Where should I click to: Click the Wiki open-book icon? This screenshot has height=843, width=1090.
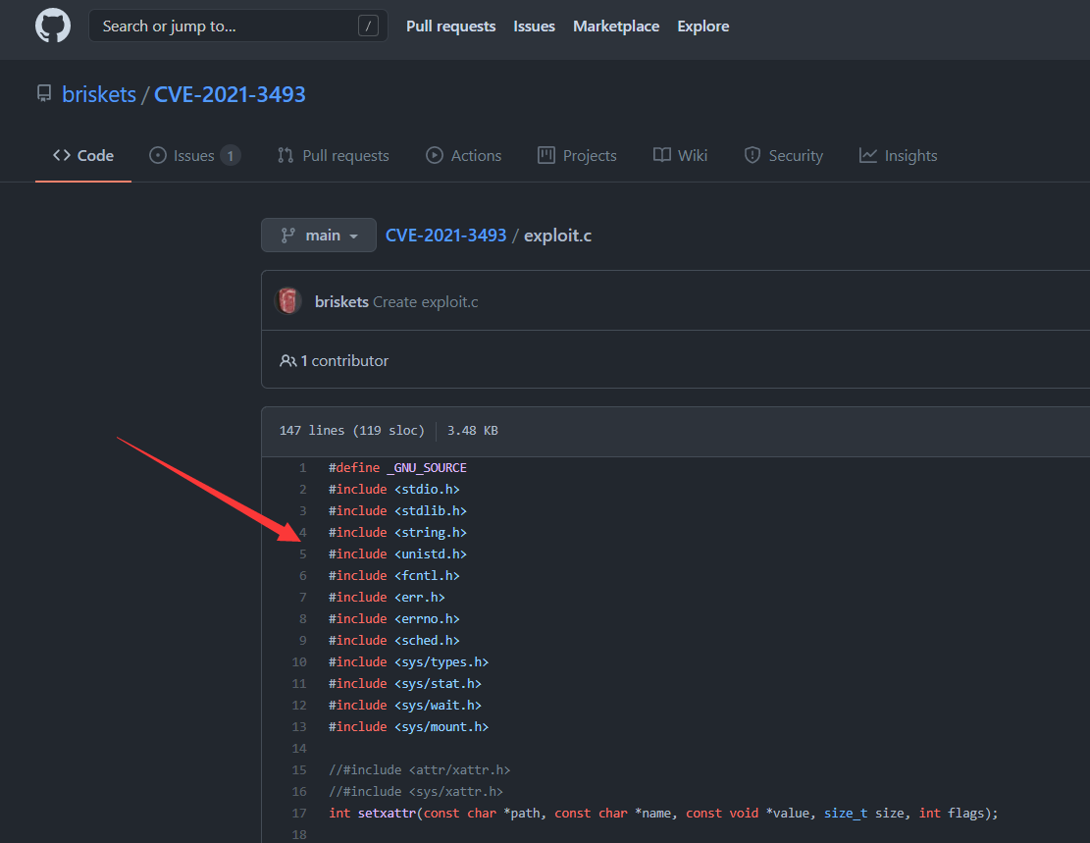[662, 155]
